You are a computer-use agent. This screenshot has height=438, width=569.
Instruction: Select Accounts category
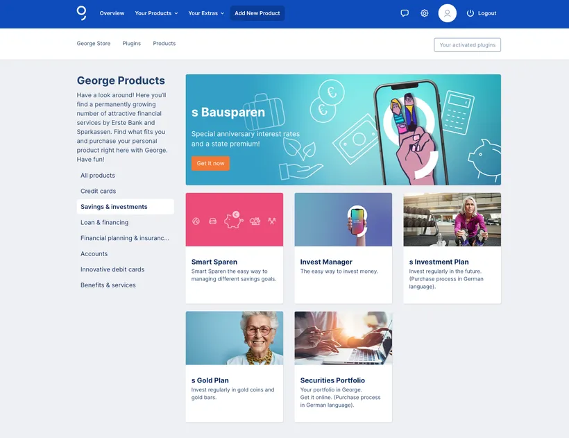[x=94, y=253]
